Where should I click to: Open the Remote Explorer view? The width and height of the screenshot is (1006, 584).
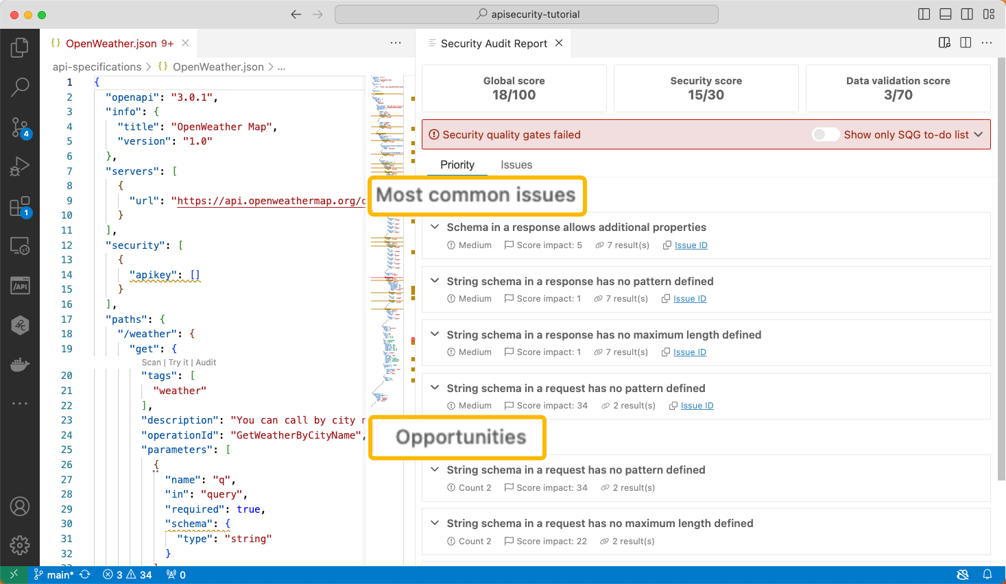20,246
